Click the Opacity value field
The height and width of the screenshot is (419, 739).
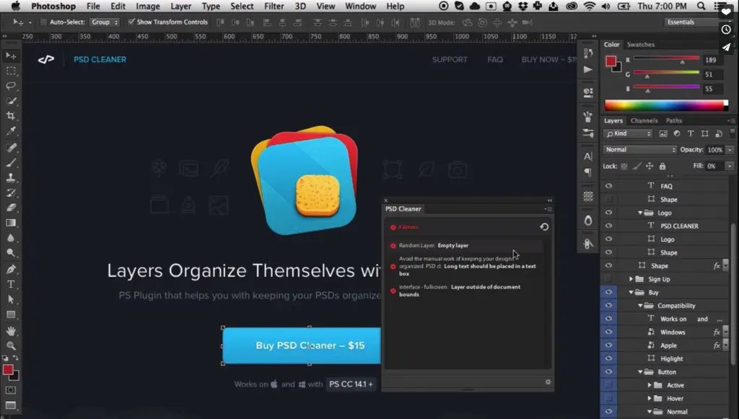(714, 150)
